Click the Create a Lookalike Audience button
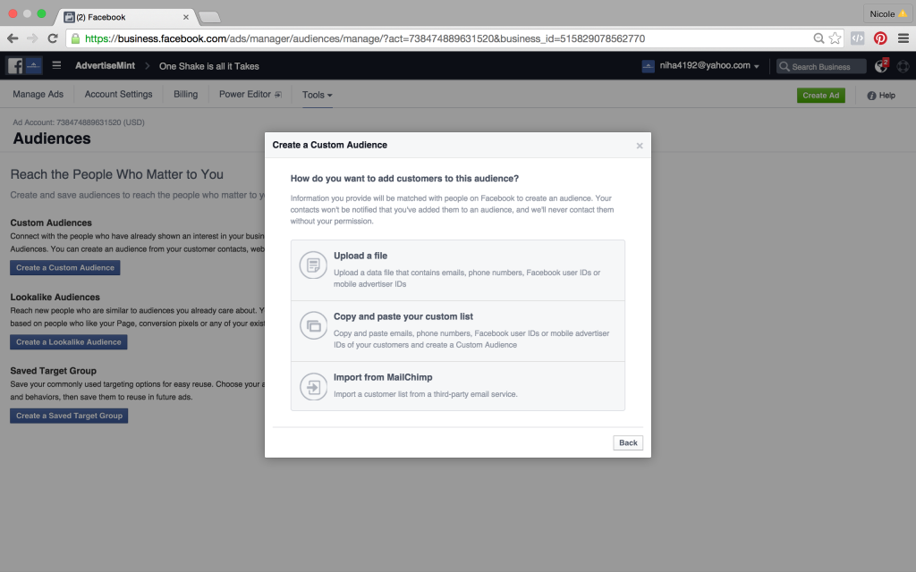This screenshot has height=572, width=916. pyautogui.click(x=68, y=341)
